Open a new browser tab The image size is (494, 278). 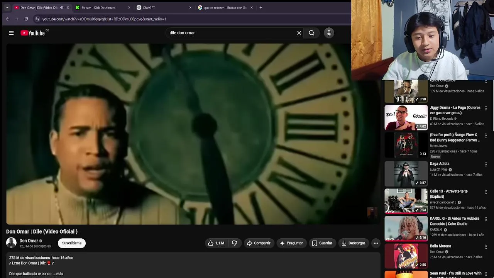(261, 7)
